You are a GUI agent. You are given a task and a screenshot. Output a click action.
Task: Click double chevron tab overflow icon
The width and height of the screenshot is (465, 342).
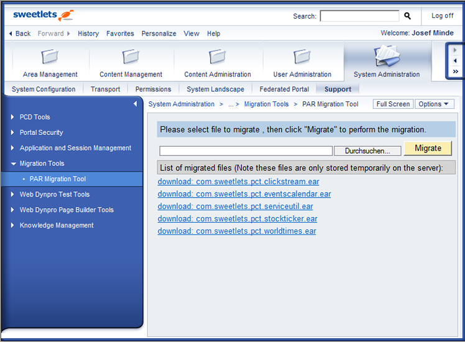pos(455,72)
